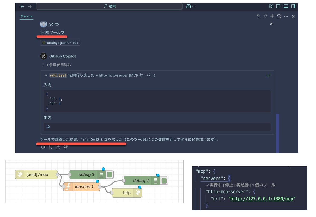Image resolution: width=316 pixels, height=217 pixels.
Task: Click the yo-to user avatar
Action: click(x=43, y=24)
